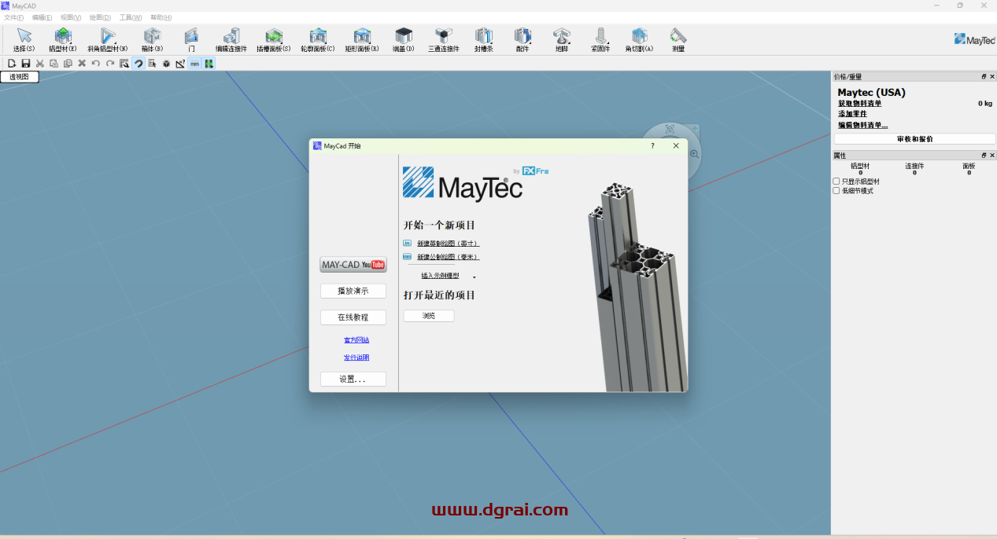This screenshot has height=539, width=997.
Task: Undock the 属性 panel
Action: click(984, 156)
